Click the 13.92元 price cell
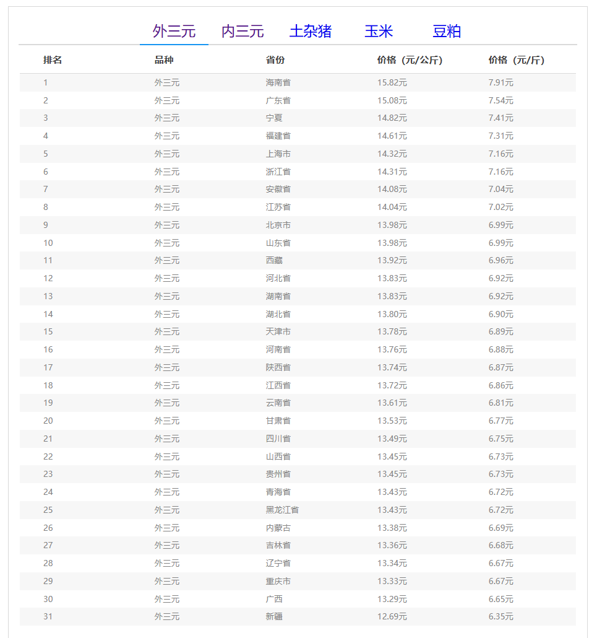 pyautogui.click(x=392, y=260)
